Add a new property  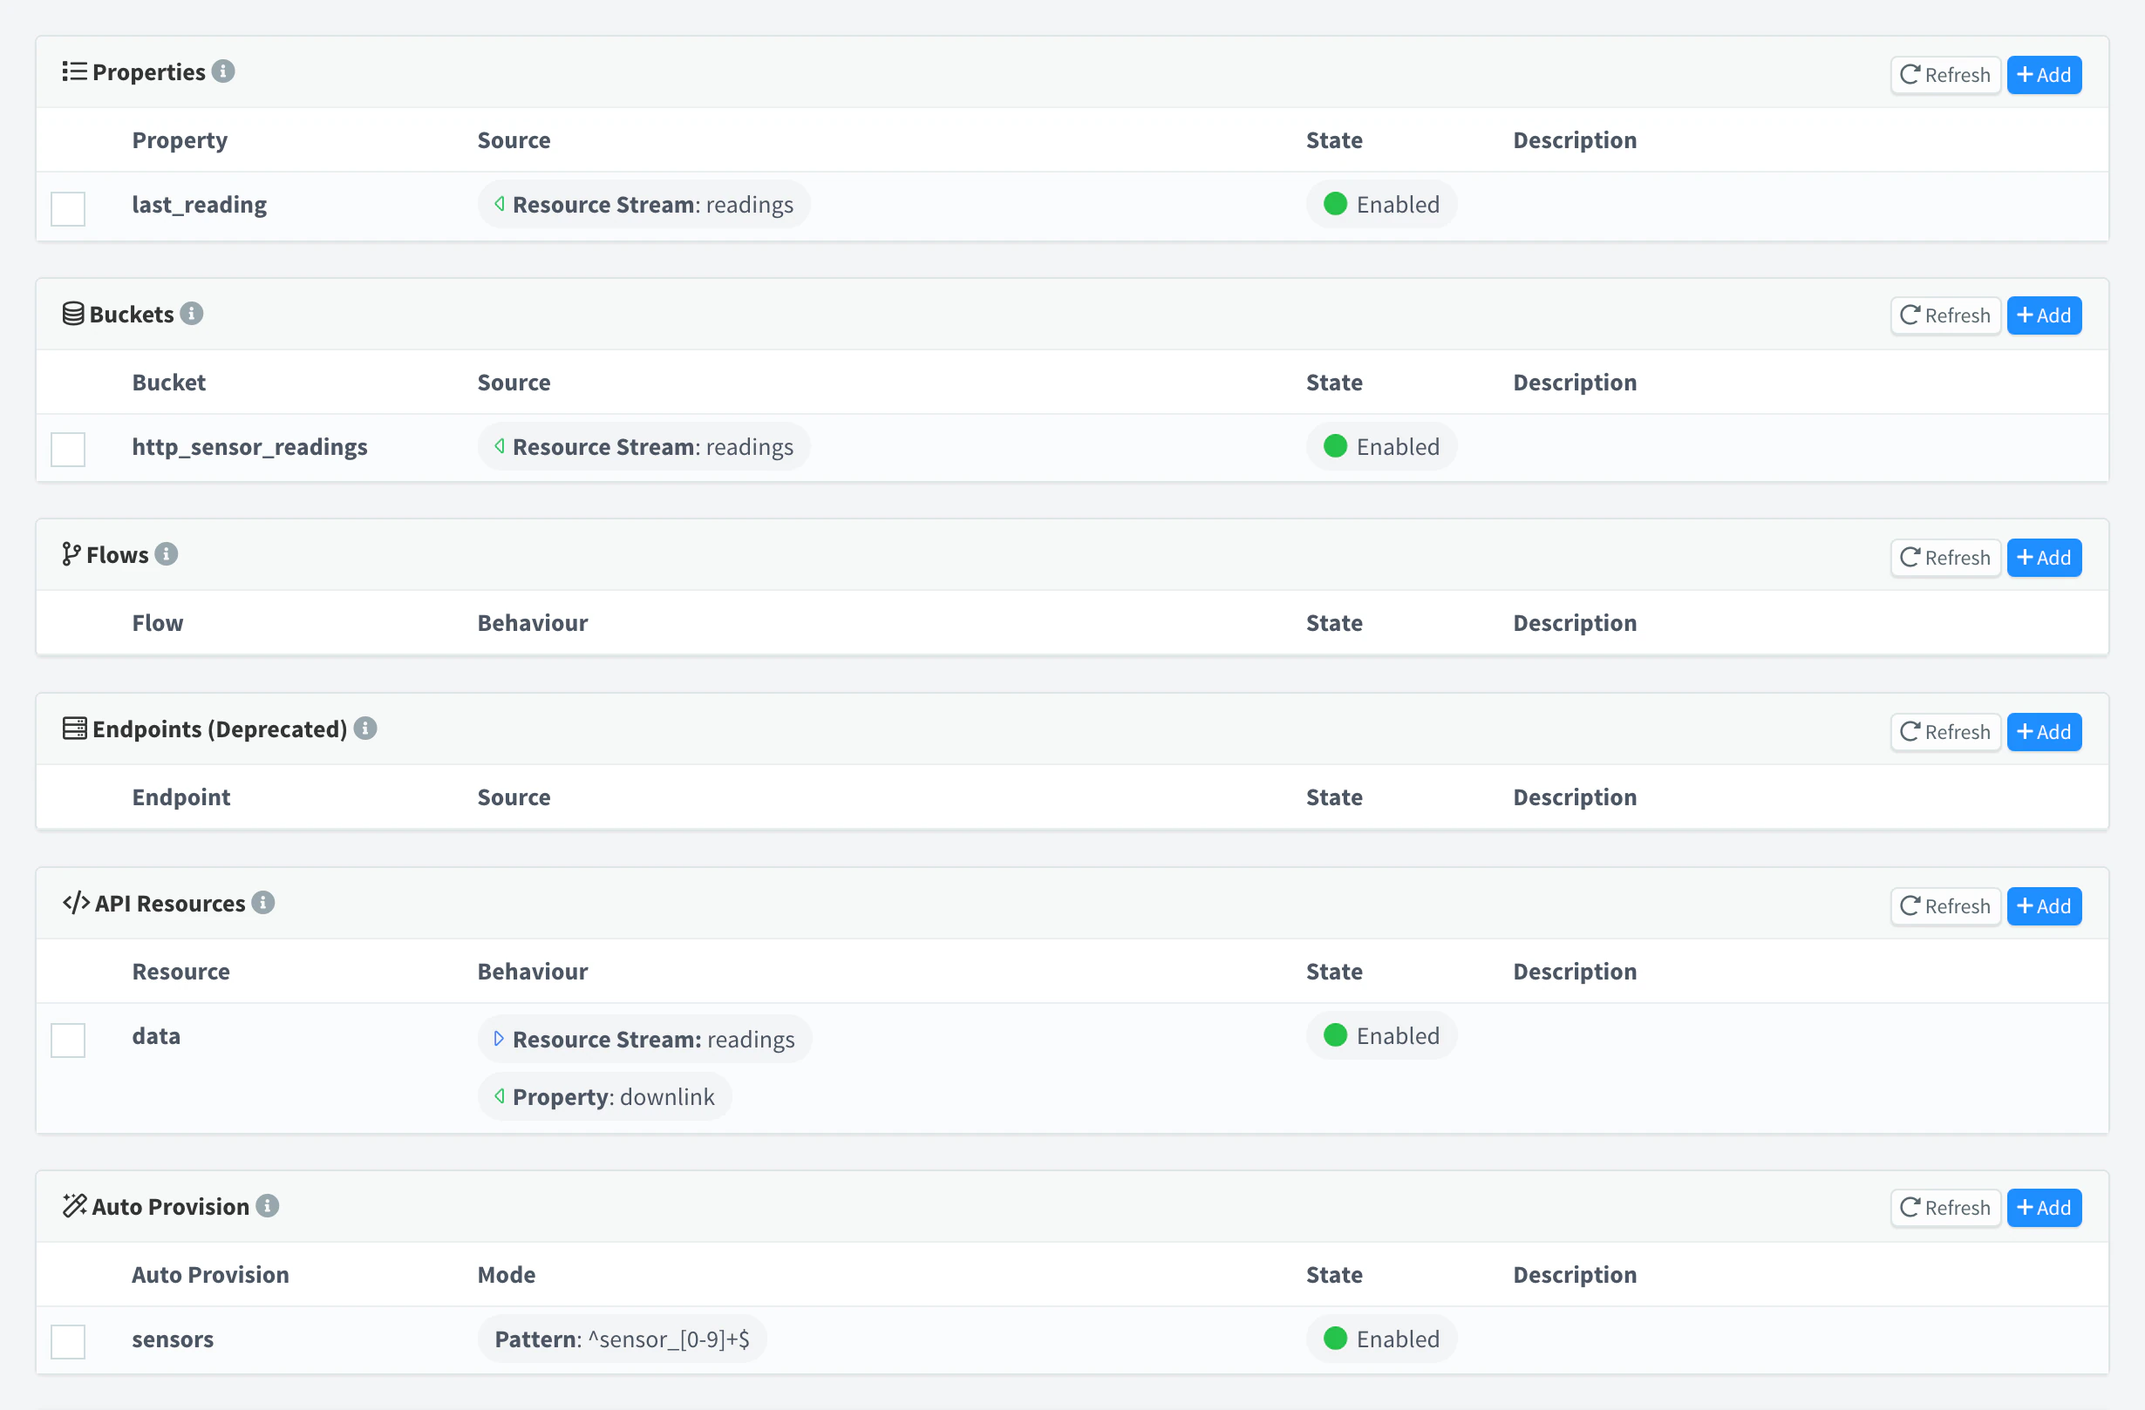pos(2044,75)
